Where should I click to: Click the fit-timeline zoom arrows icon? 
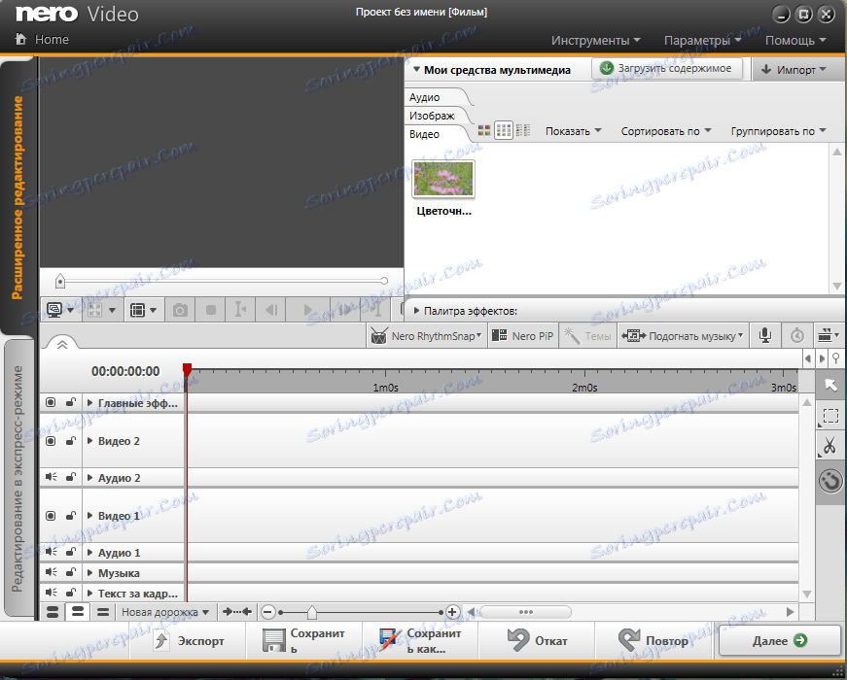pyautogui.click(x=237, y=611)
